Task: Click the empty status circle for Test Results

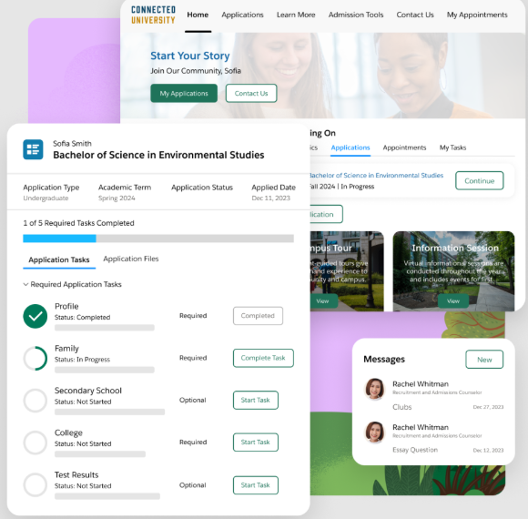Action: click(35, 484)
